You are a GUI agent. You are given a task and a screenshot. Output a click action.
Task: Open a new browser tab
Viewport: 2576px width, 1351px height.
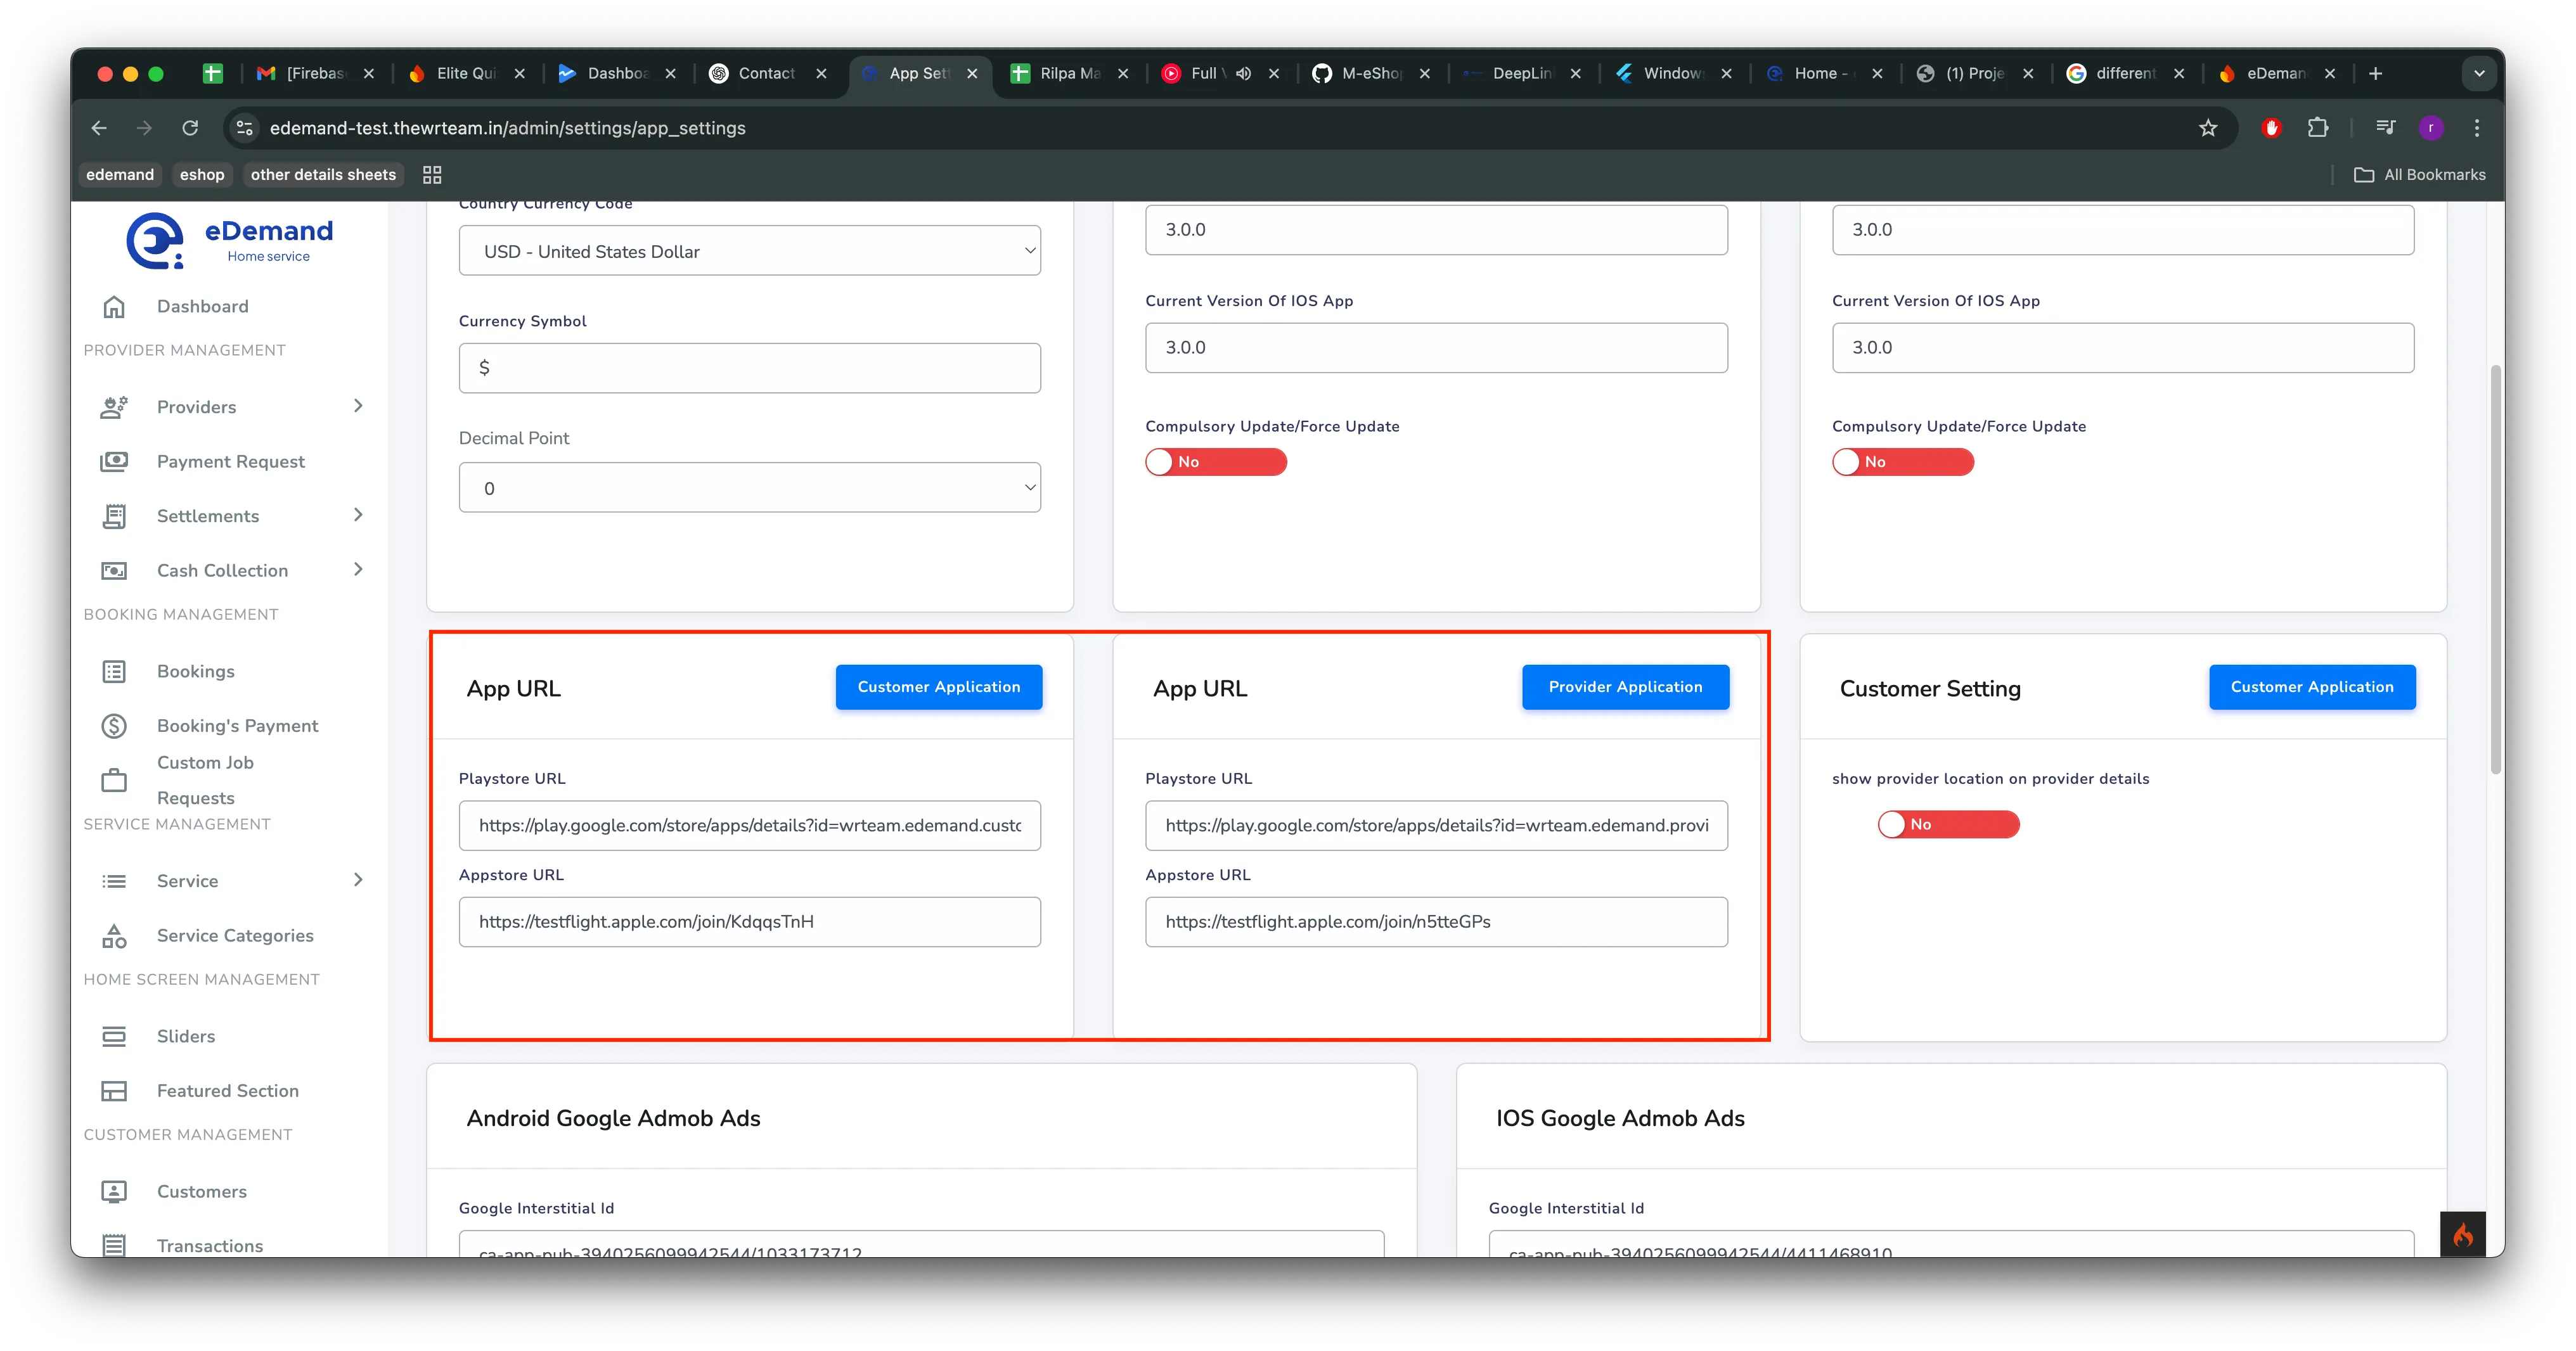coord(2376,73)
